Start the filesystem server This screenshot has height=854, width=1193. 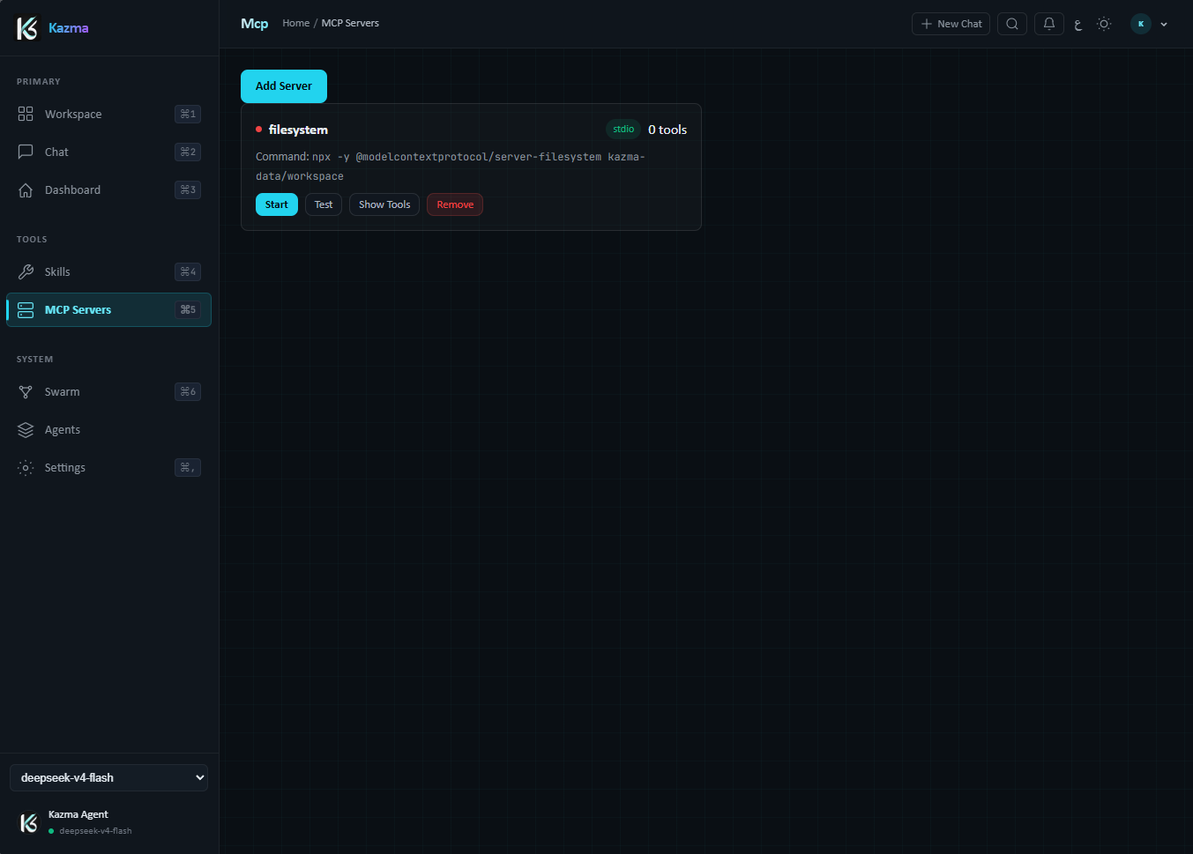[277, 204]
